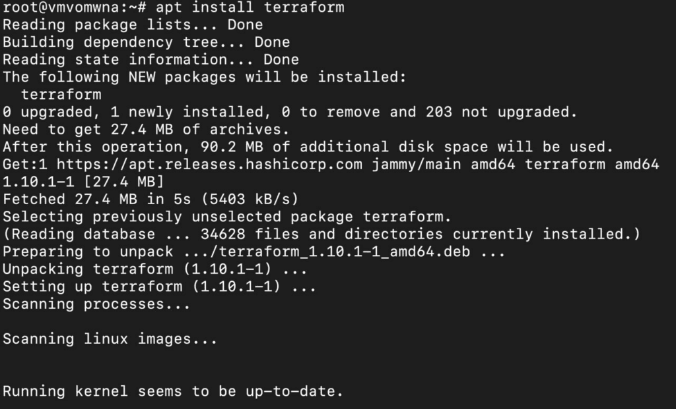This screenshot has width=676, height=409.
Task: Click the 'Building dependency tree... Done' line
Action: pos(146,42)
